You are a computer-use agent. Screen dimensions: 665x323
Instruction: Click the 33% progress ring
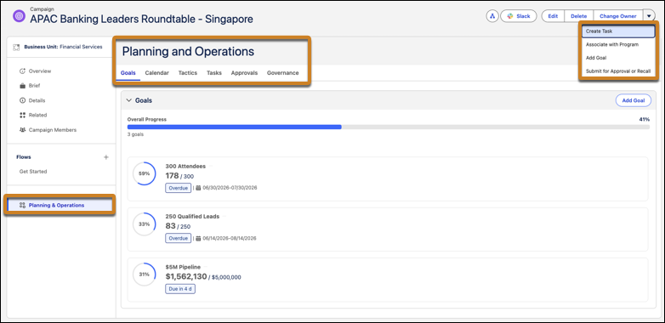coord(145,224)
